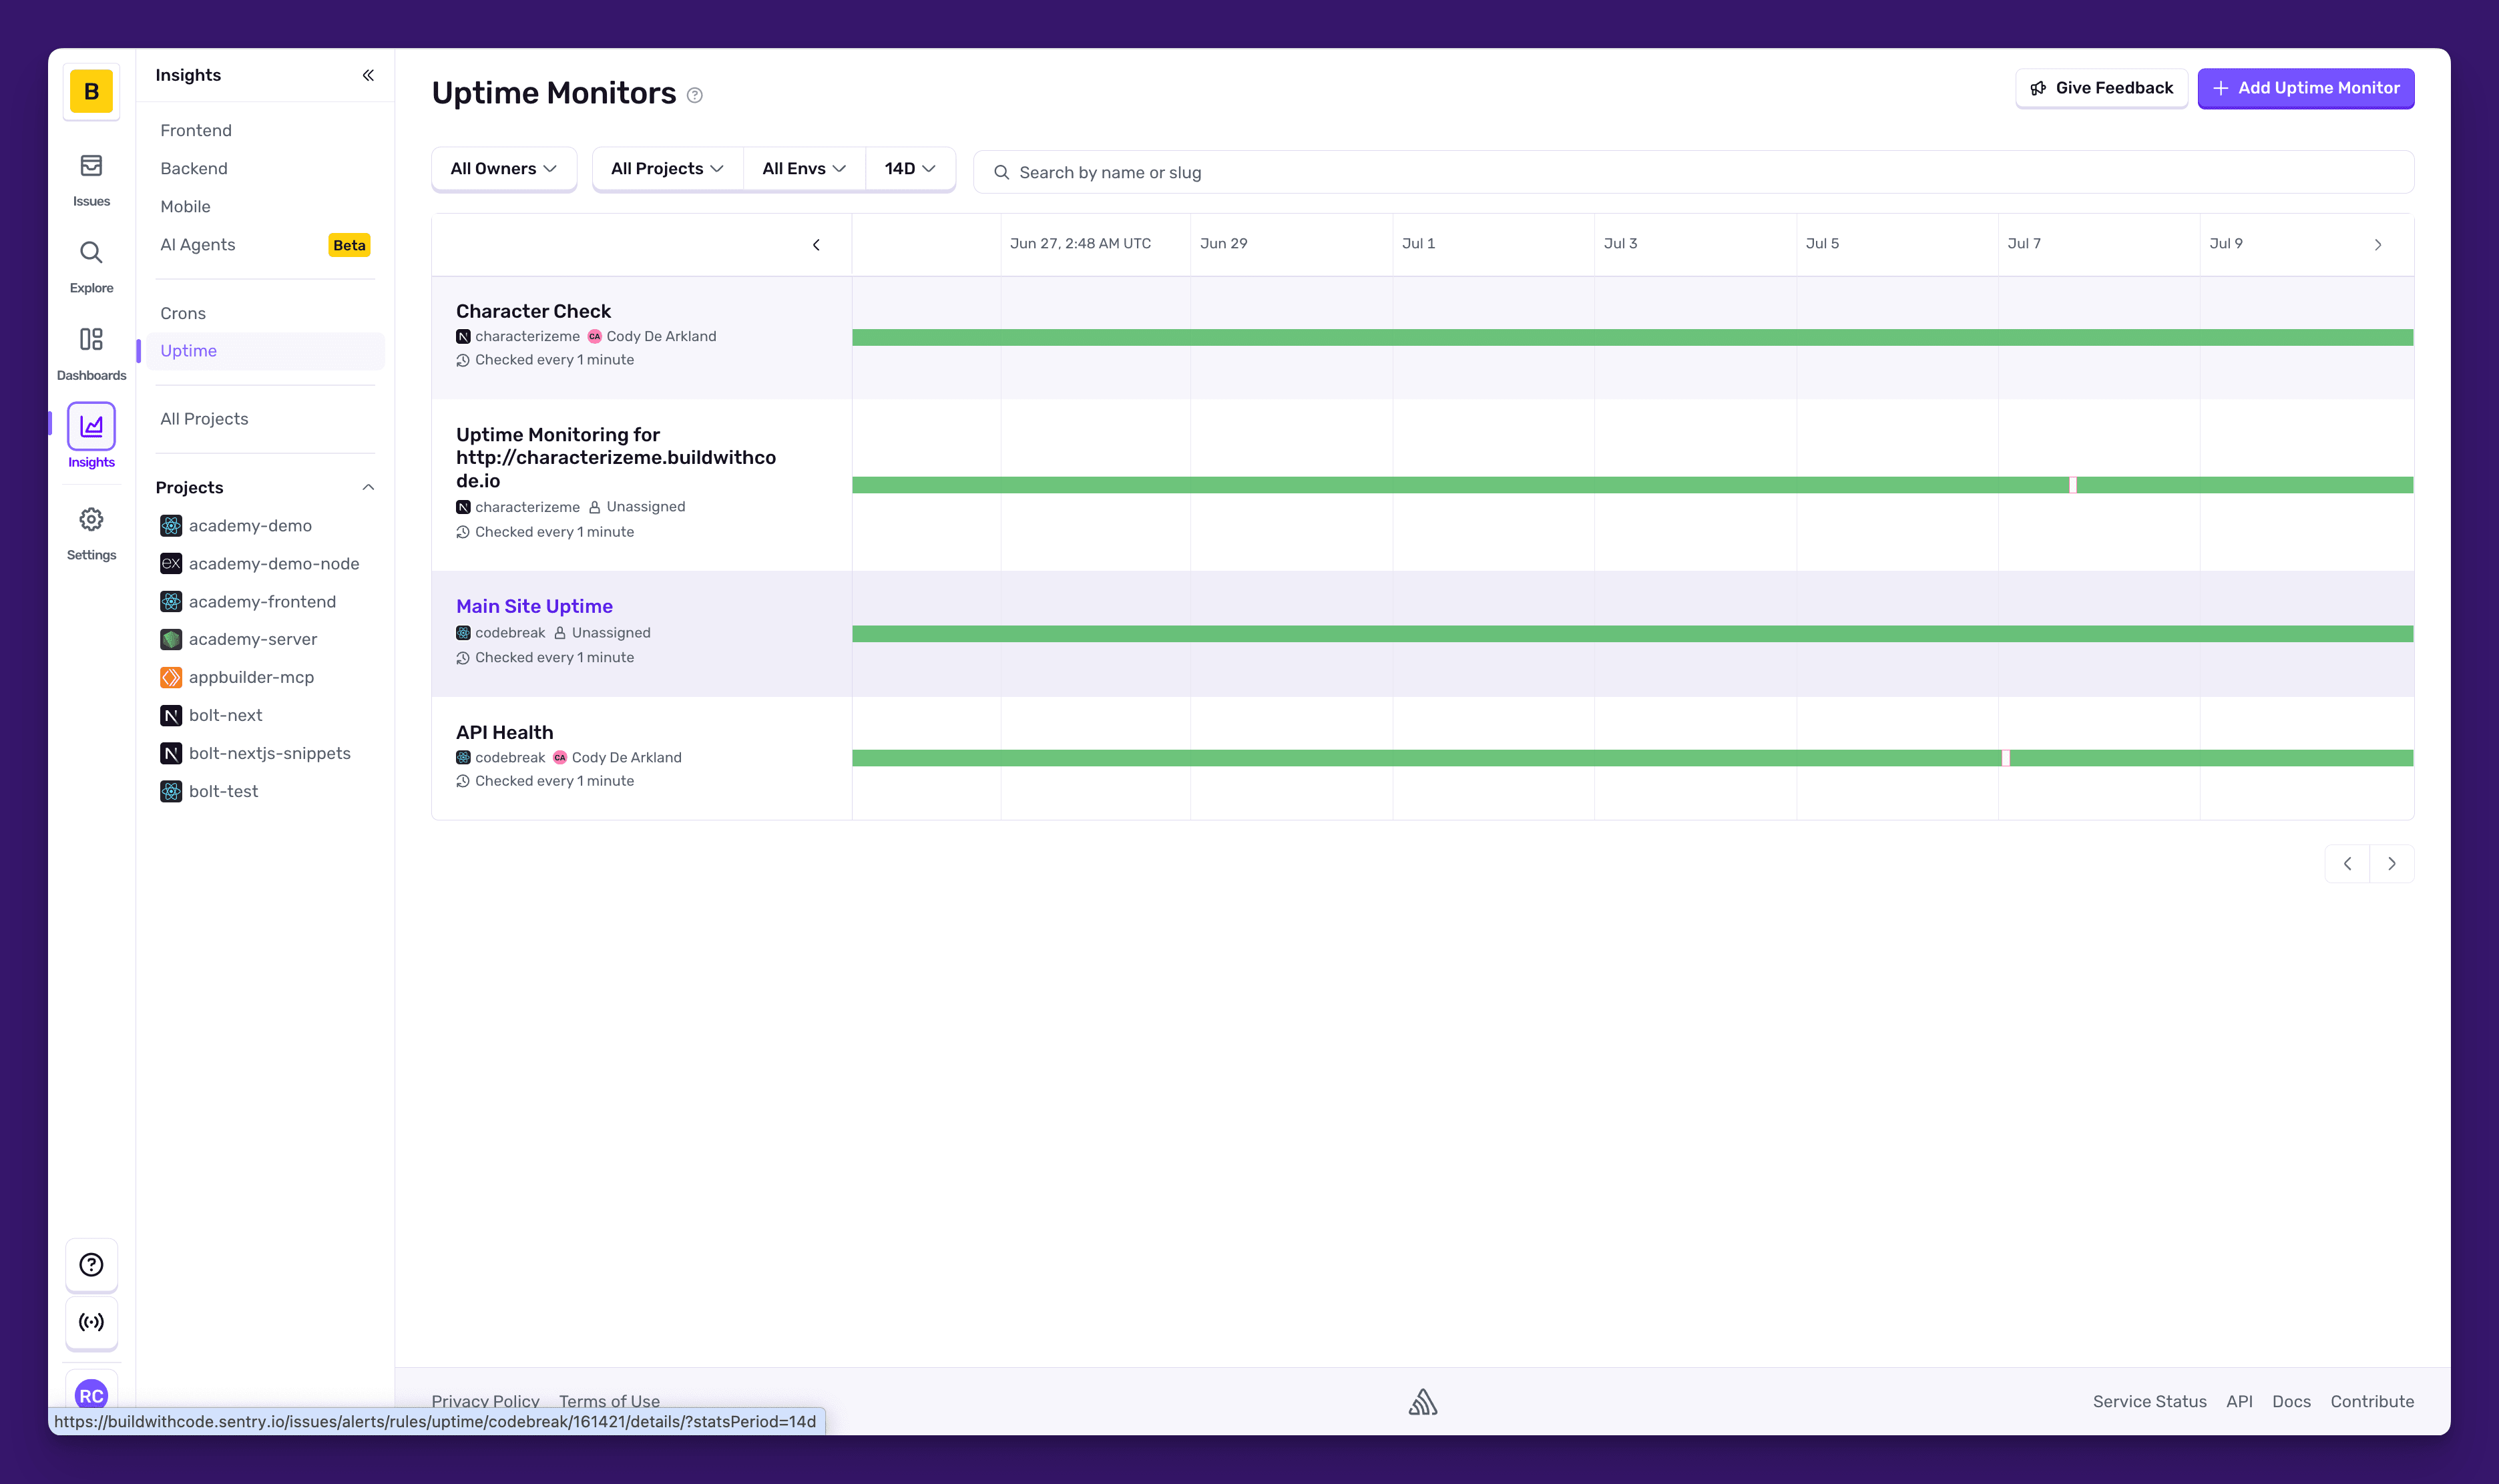
Task: Open the RC user avatar menu
Action: coord(91,1395)
